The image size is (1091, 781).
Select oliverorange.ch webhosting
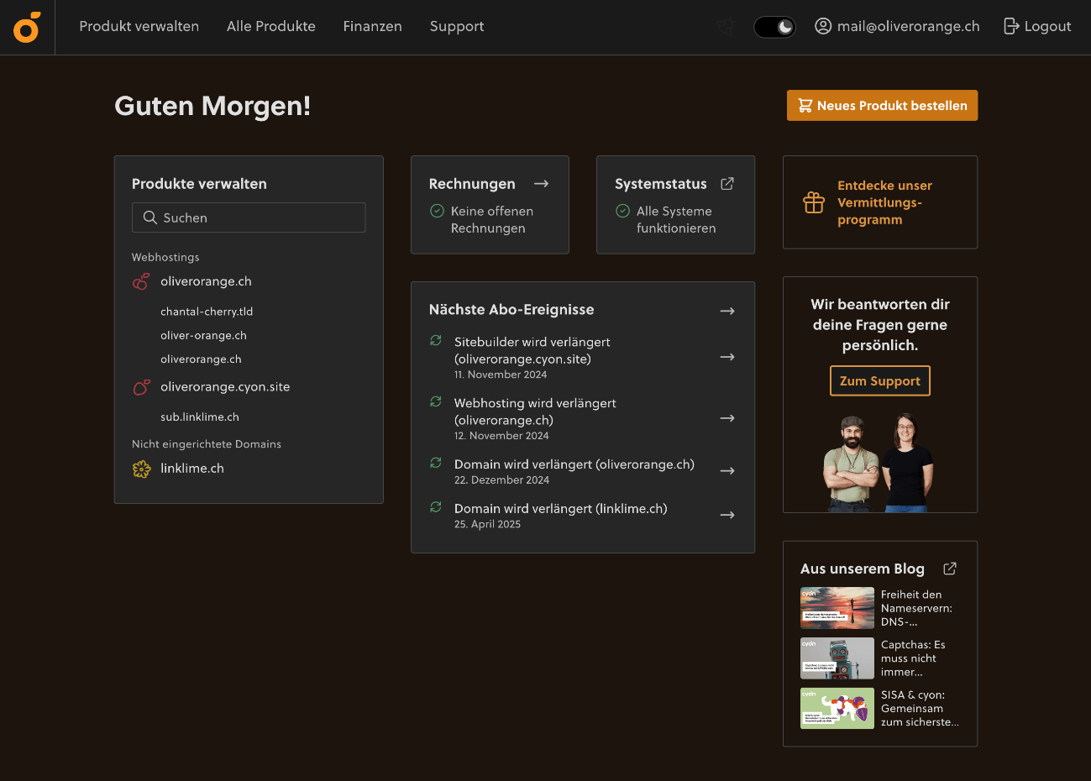click(206, 281)
